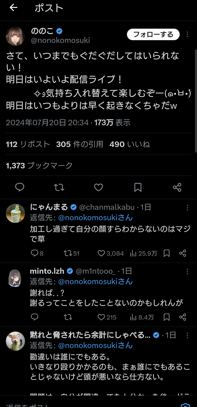Viewport: 197px width, 407px height.
Task: Open @nonokomosuki link in にゃんまる reply
Action: (x=95, y=218)
